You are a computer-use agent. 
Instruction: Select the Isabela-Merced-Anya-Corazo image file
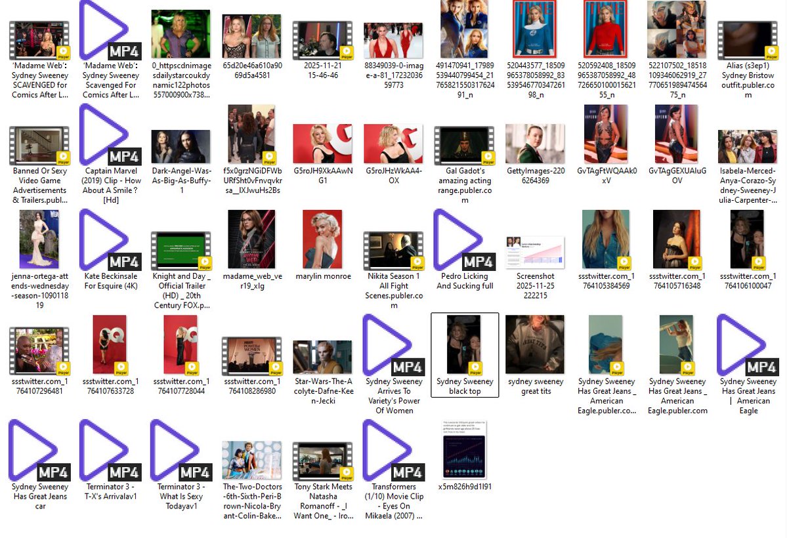coord(748,147)
